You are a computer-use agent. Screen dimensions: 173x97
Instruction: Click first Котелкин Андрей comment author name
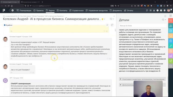[15, 37]
